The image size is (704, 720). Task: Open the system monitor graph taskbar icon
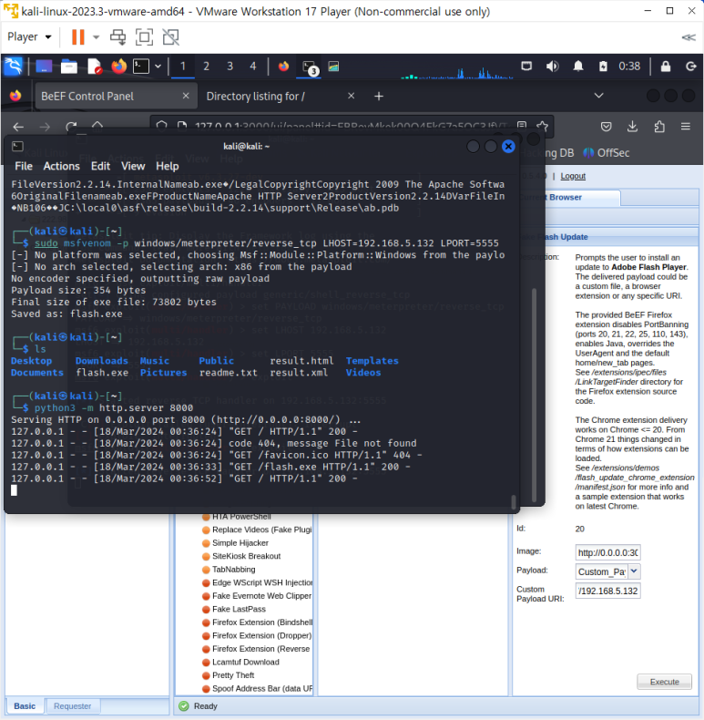(x=333, y=67)
